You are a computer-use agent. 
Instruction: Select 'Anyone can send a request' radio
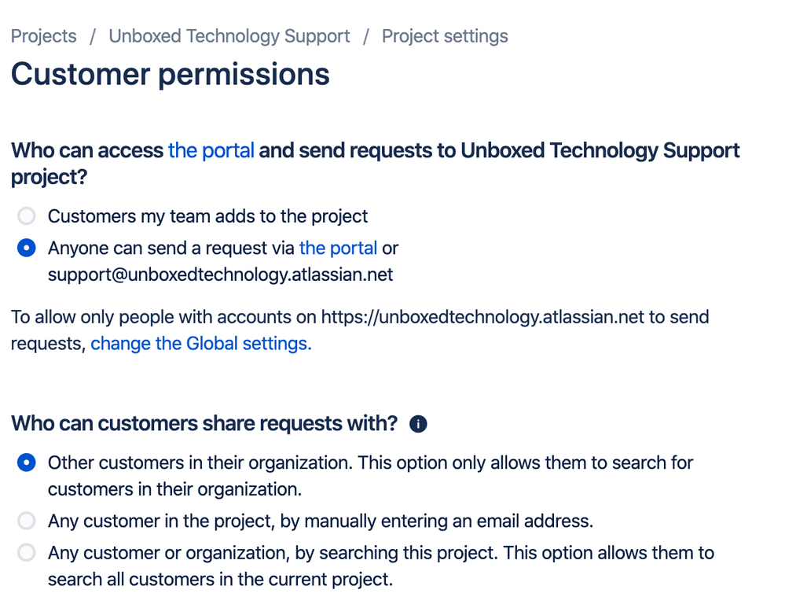pos(27,248)
